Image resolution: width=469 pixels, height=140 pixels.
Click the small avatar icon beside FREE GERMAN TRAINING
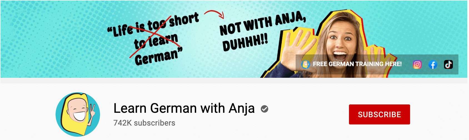click(306, 64)
